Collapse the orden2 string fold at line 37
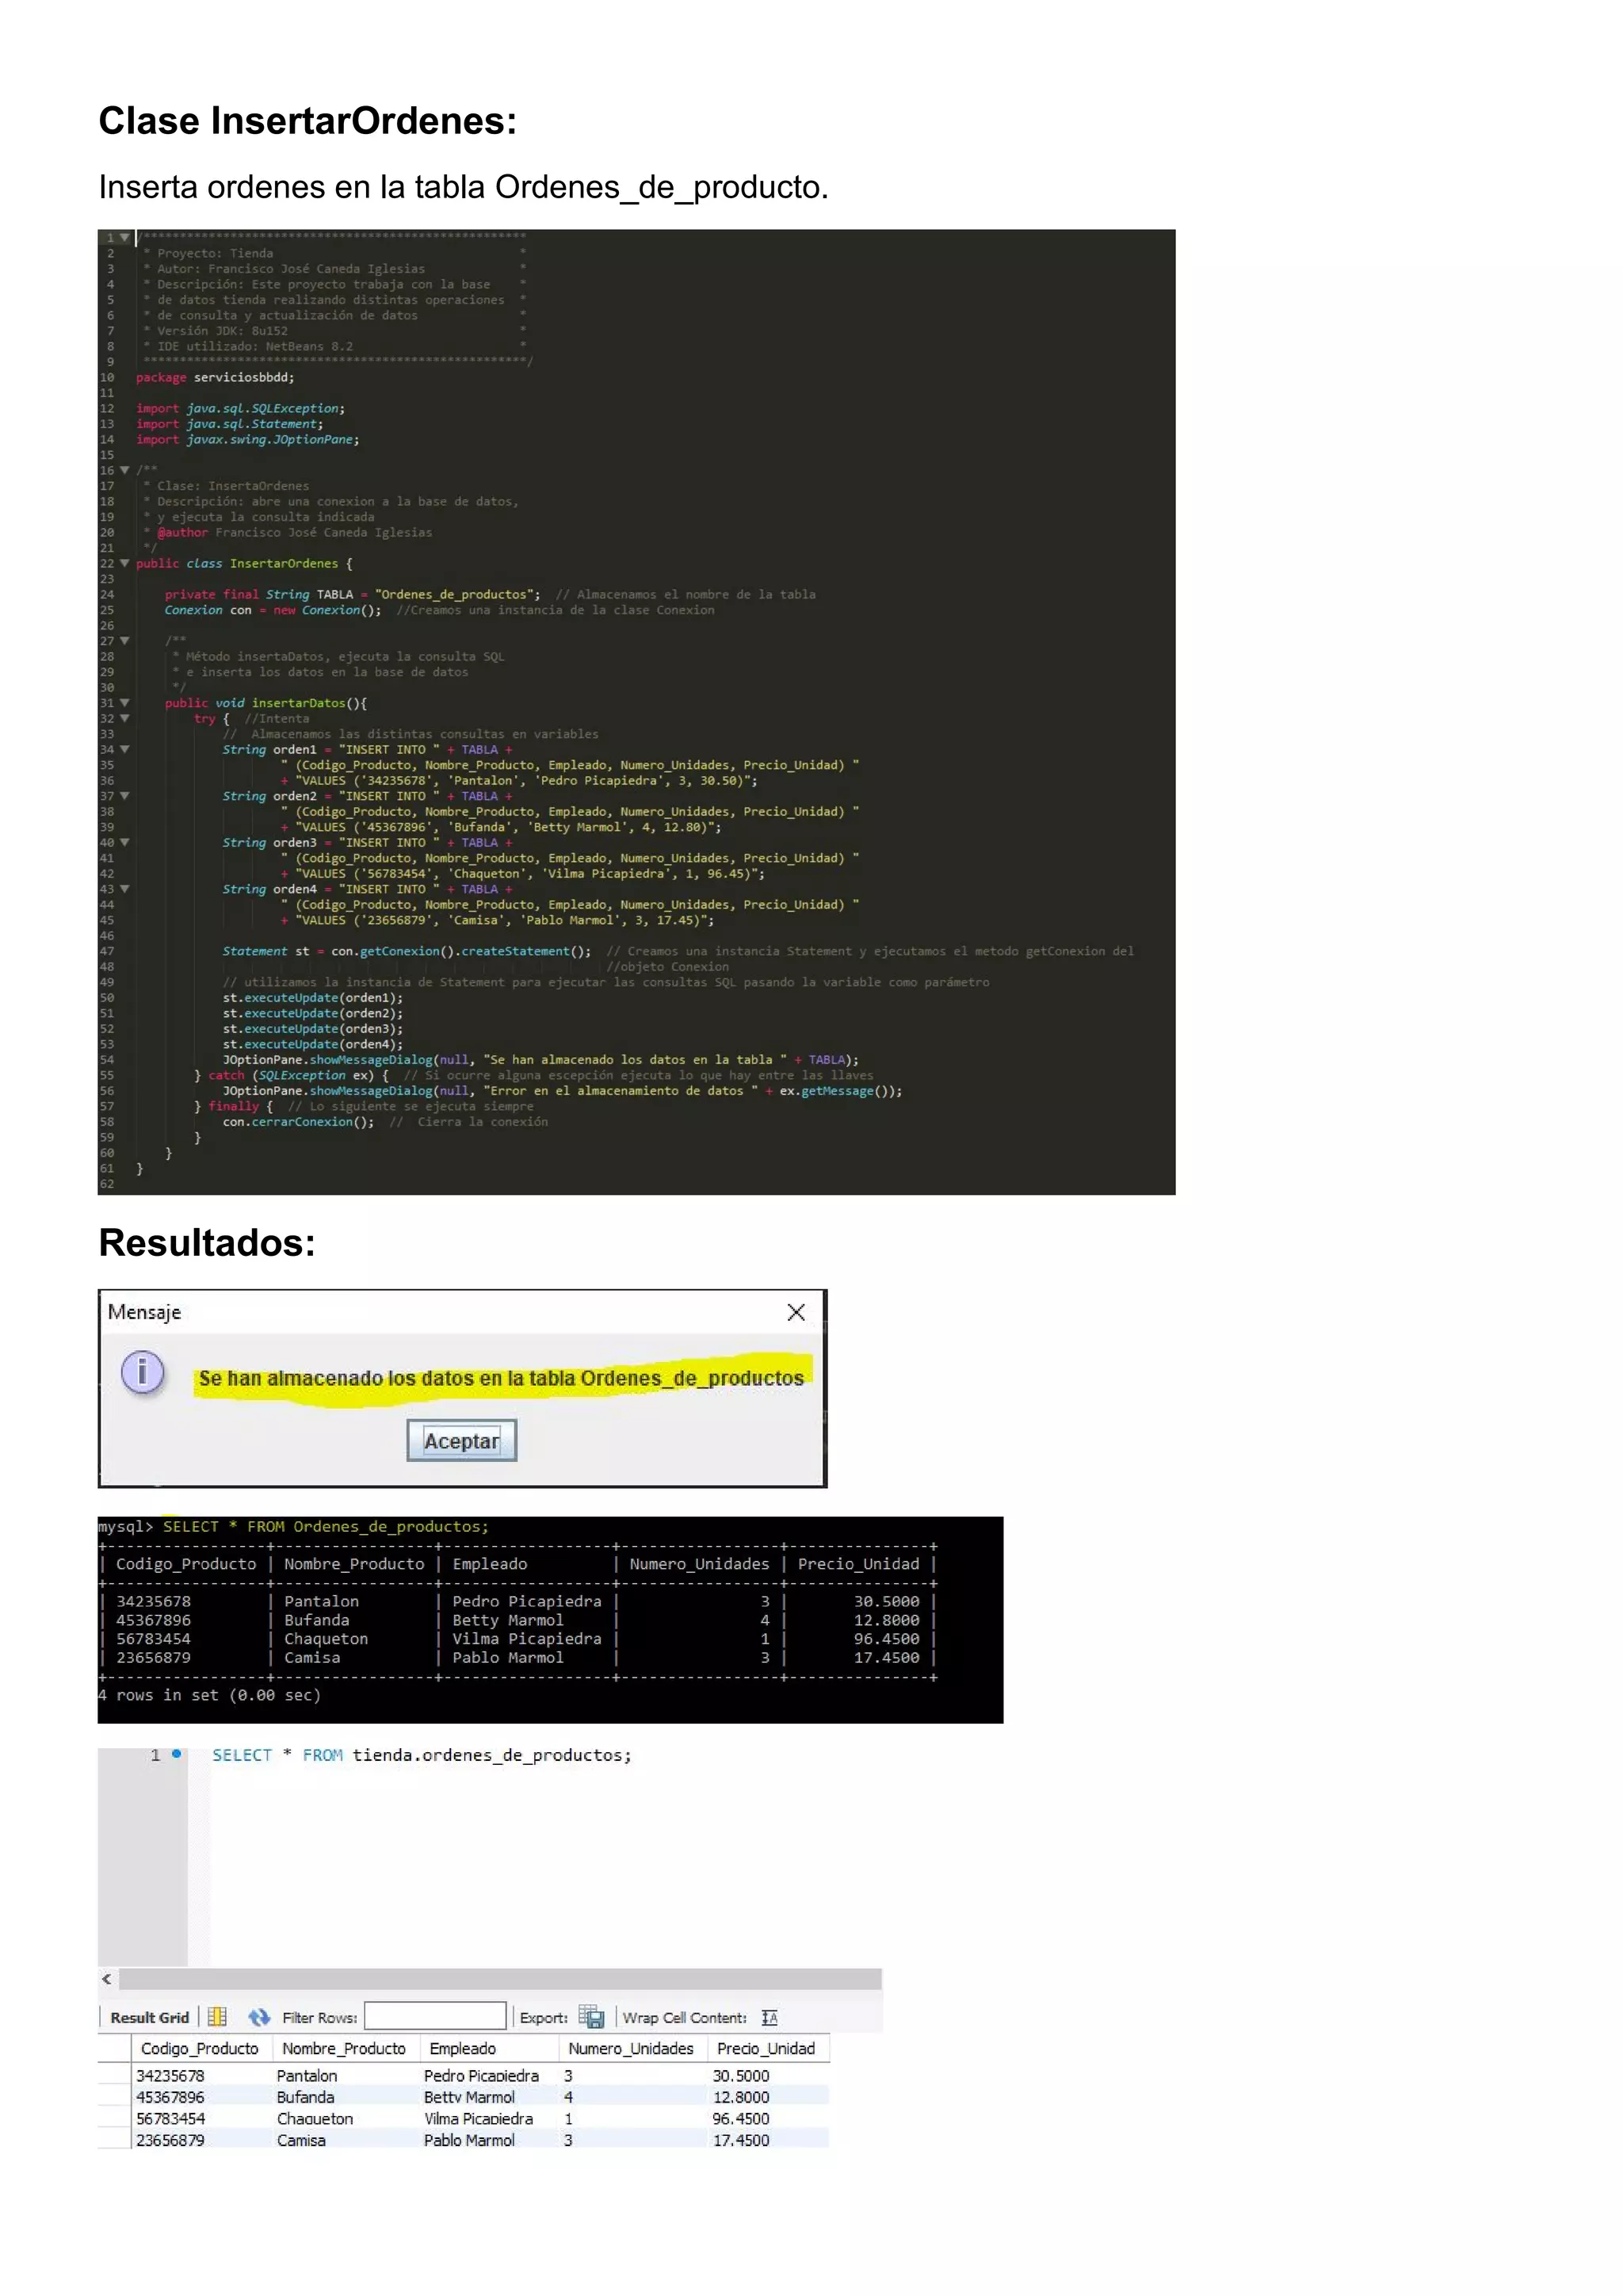Screen dimensions: 1623x2296 click(125, 796)
